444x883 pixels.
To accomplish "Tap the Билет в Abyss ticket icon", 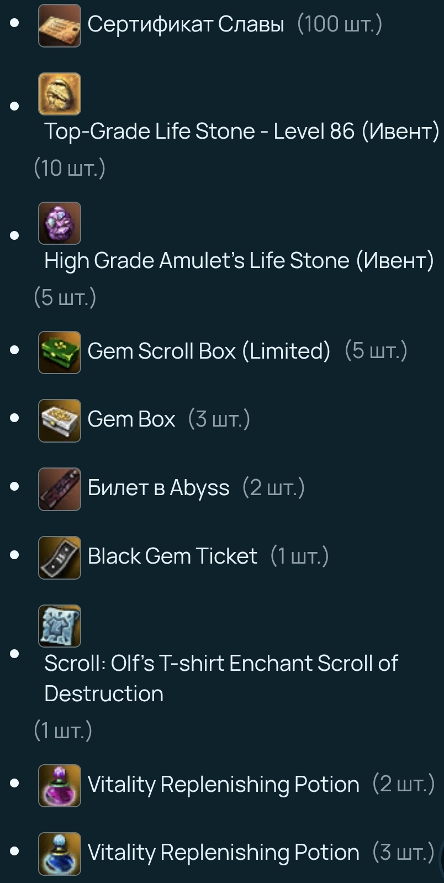I will tap(60, 490).
